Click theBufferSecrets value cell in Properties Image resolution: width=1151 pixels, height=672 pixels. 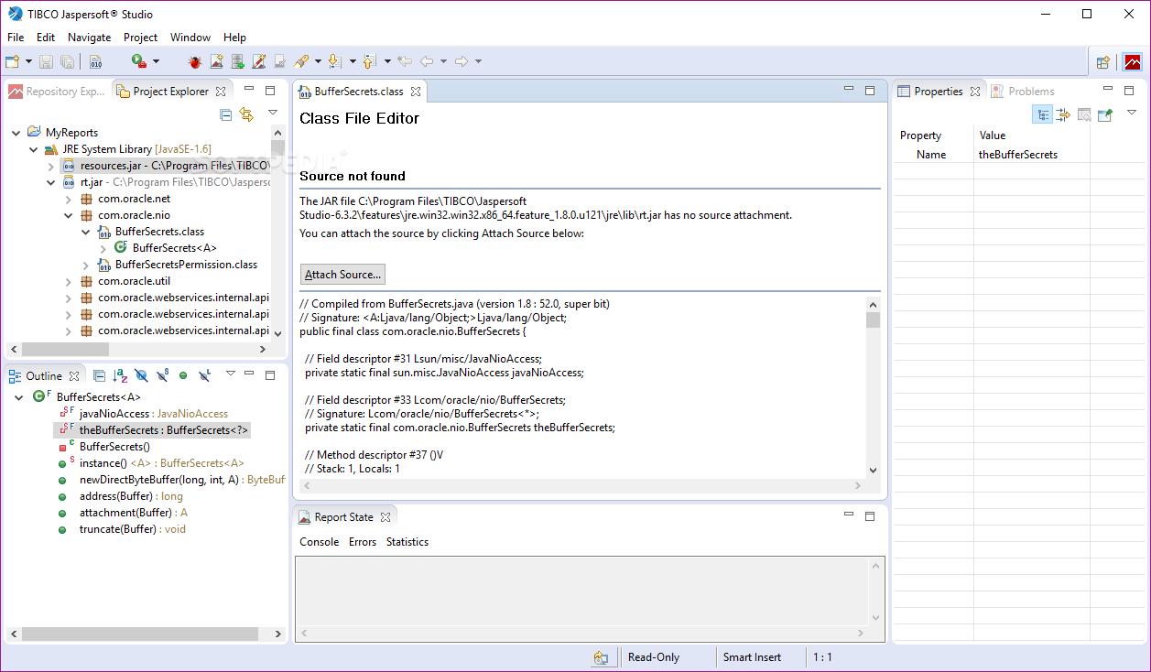1030,155
